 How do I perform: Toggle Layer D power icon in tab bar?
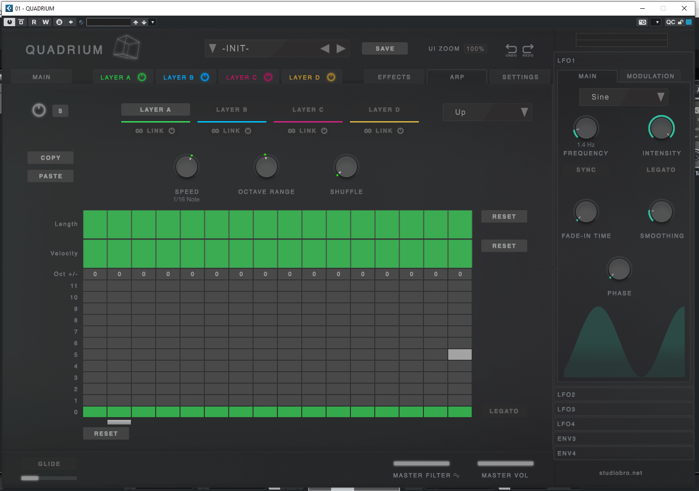331,77
